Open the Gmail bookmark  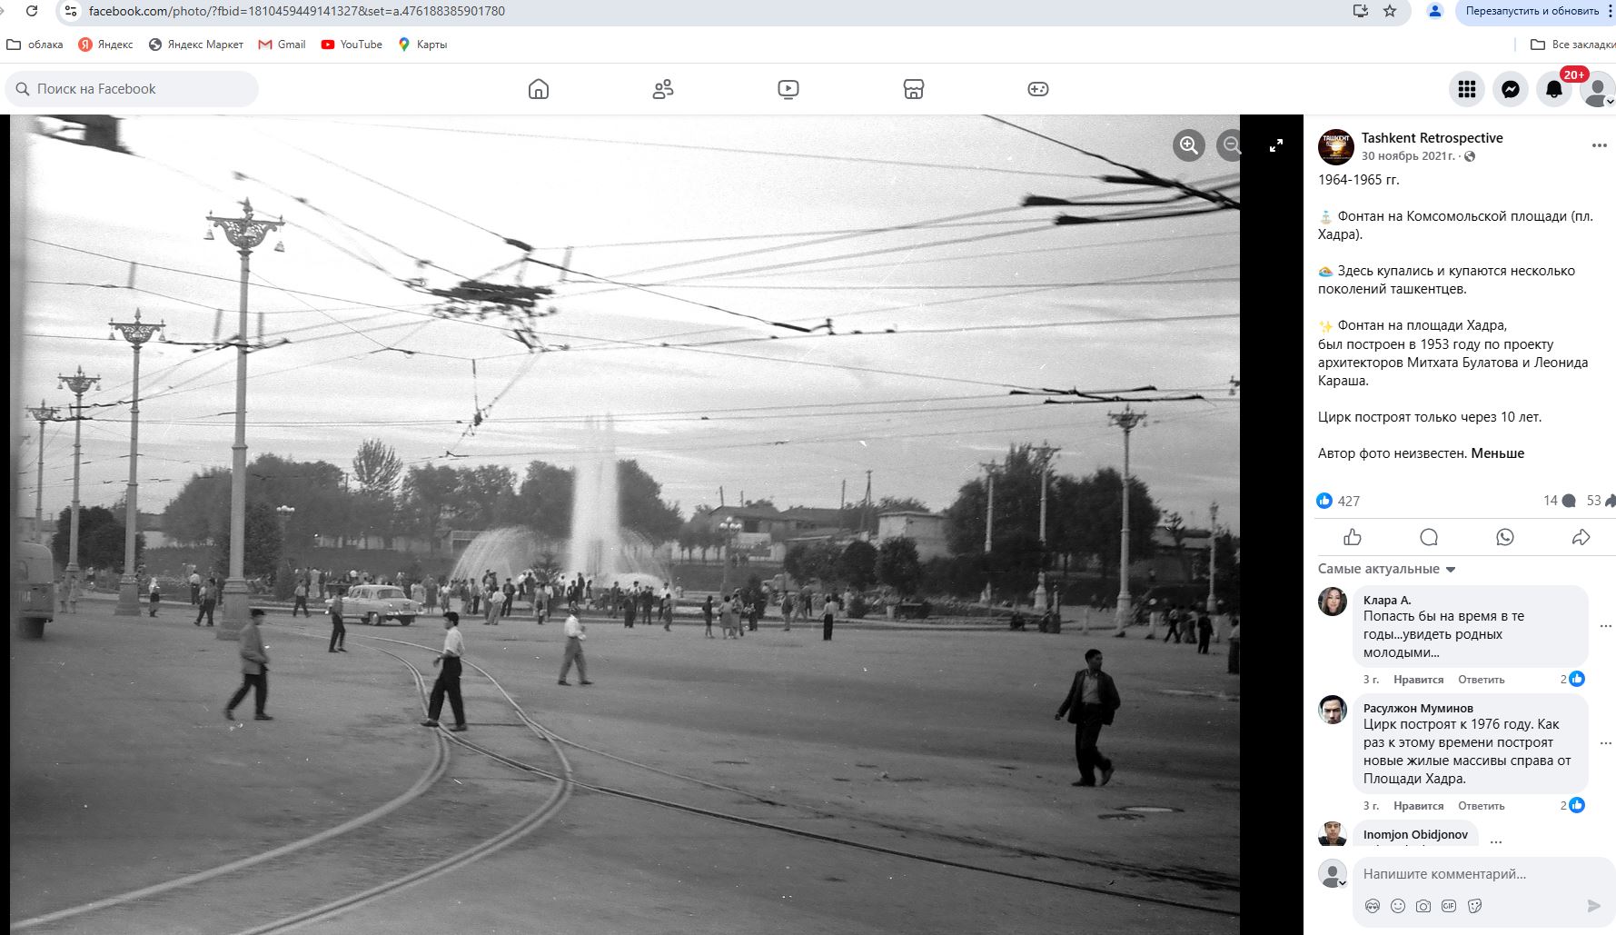point(282,45)
